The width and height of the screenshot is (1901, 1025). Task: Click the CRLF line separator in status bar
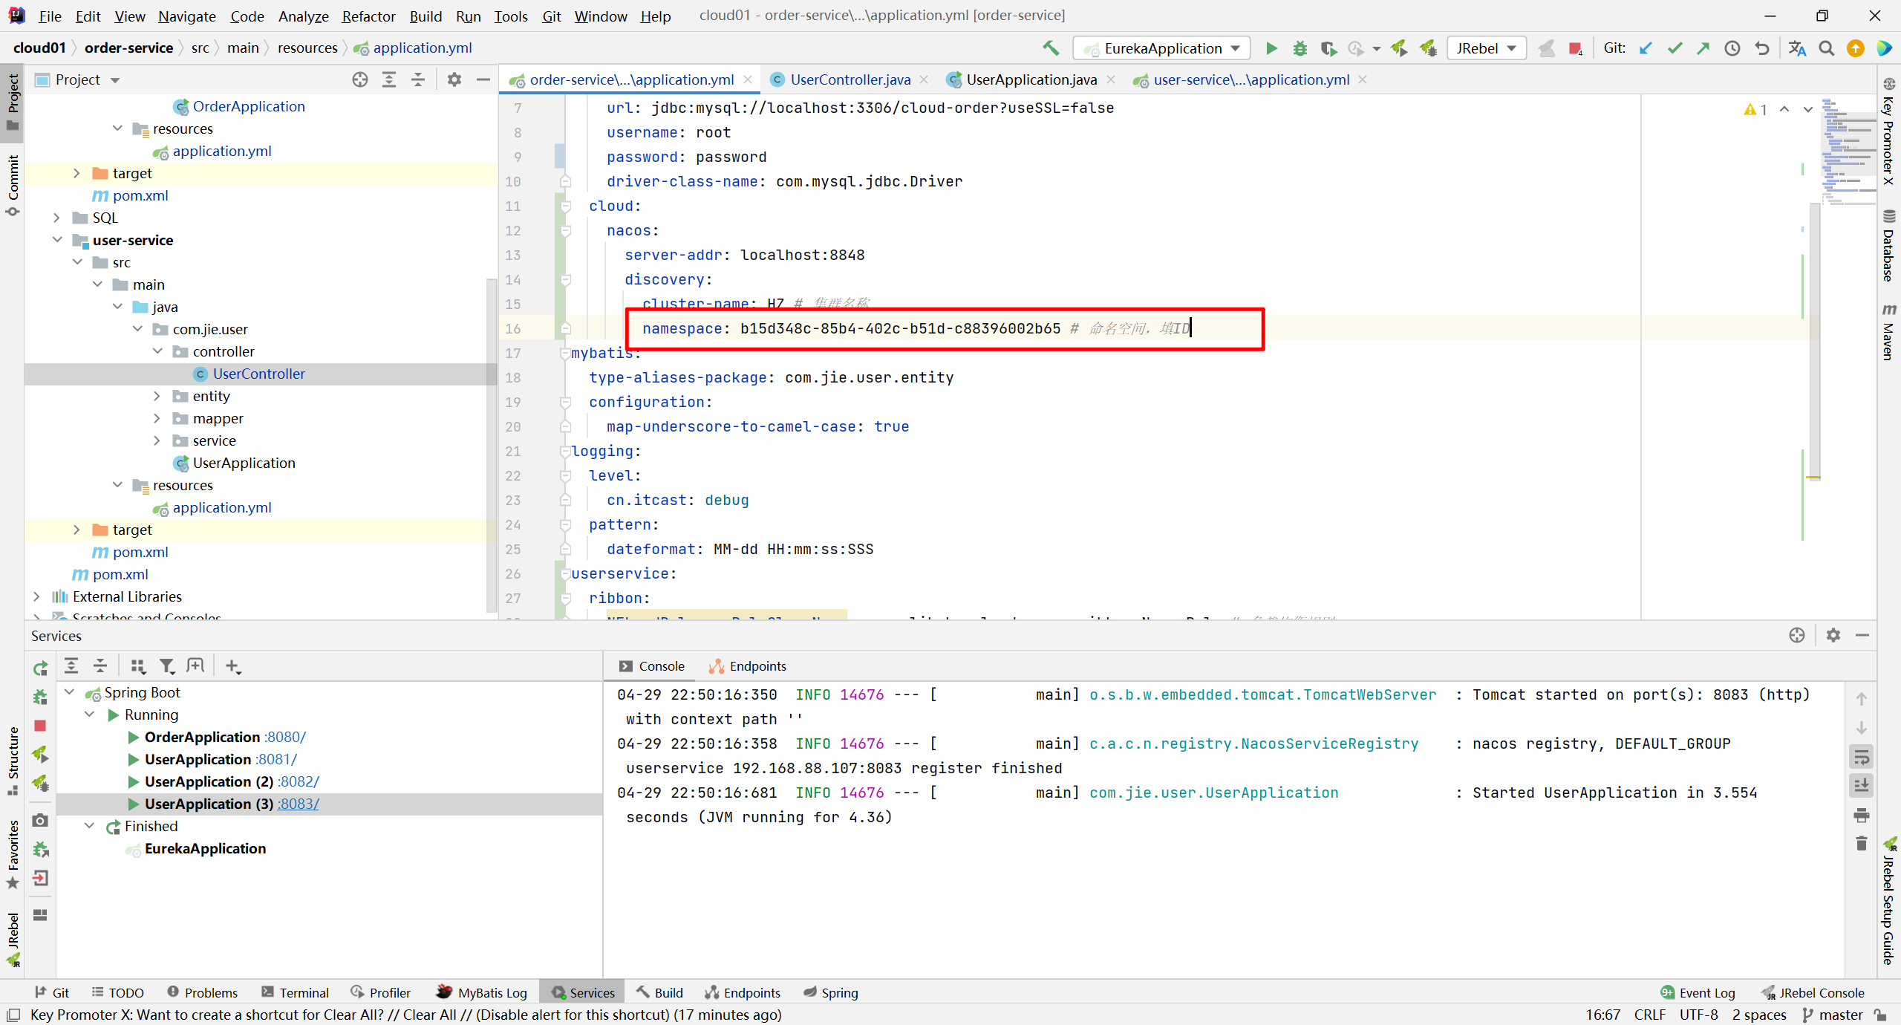point(1650,1015)
